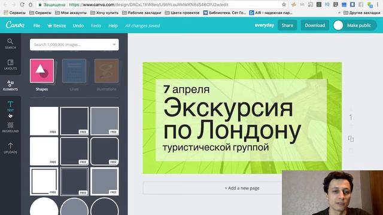
Task: Open the Elements sidebar tab
Action: click(x=10, y=85)
